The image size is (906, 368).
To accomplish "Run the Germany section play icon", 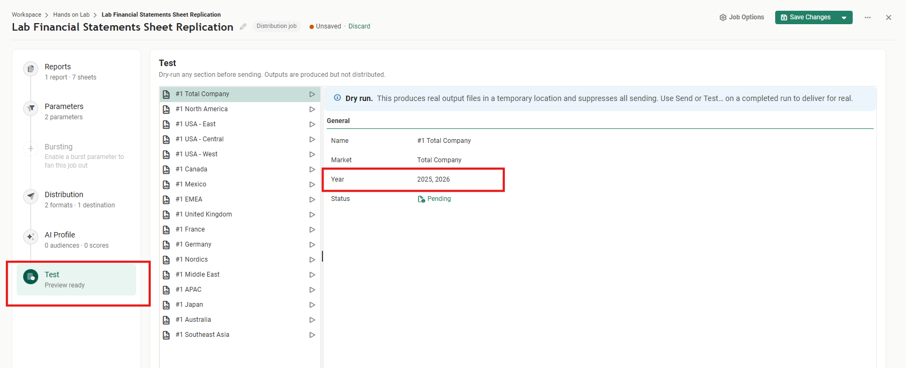I will click(x=312, y=244).
